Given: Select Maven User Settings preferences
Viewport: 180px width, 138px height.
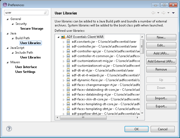Looking at the screenshot, I should [25, 72].
